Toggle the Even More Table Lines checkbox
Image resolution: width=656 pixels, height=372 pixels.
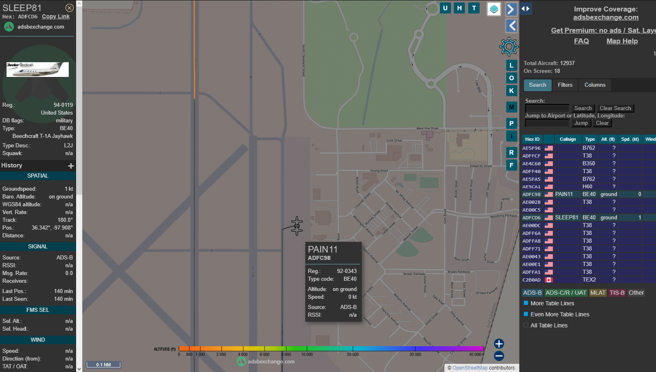[x=526, y=314]
